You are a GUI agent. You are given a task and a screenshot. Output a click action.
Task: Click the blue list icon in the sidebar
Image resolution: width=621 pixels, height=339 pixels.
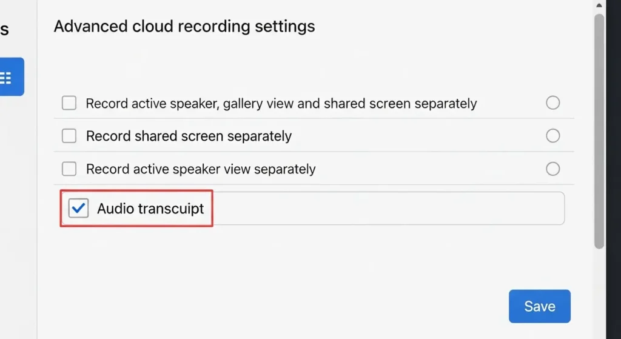pyautogui.click(x=8, y=77)
